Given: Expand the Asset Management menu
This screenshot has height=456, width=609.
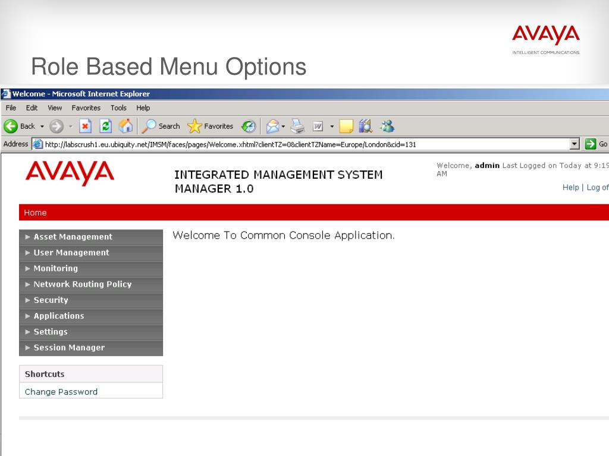Looking at the screenshot, I should pyautogui.click(x=91, y=237).
